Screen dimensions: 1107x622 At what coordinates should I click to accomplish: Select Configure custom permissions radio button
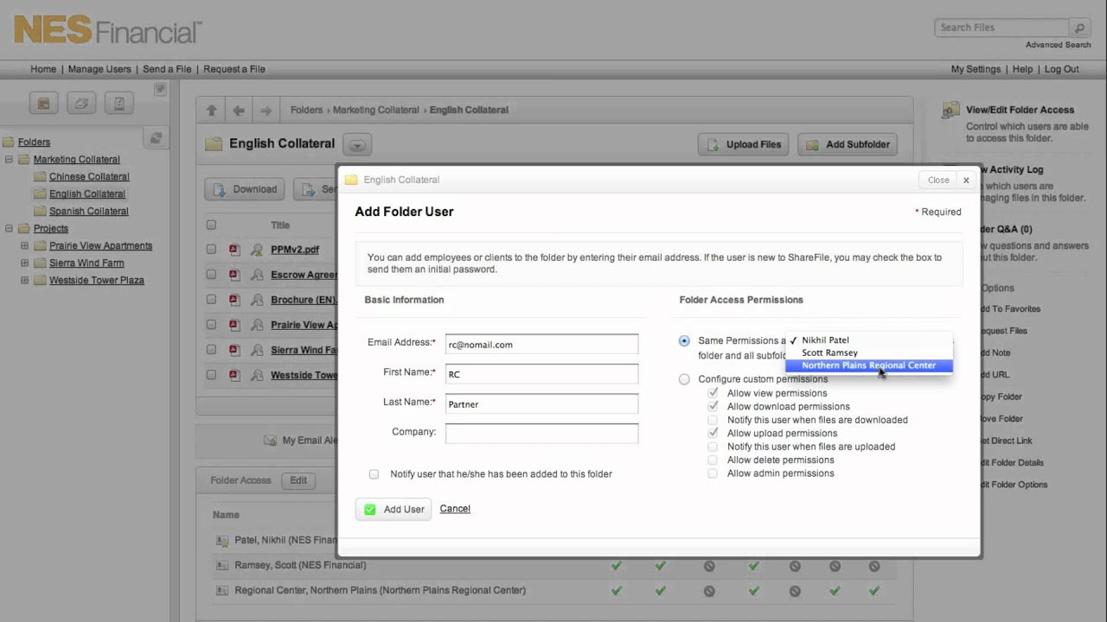tap(685, 379)
